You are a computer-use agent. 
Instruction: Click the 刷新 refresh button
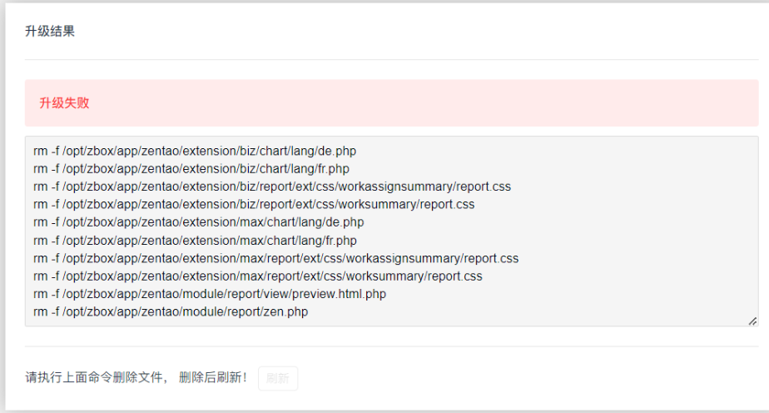pyautogui.click(x=278, y=378)
